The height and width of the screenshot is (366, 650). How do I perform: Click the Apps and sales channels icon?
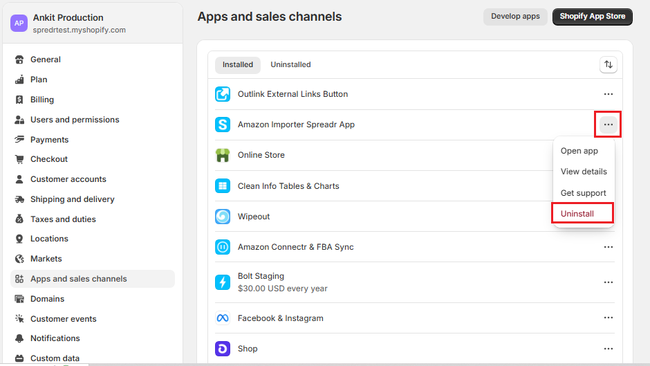19,279
